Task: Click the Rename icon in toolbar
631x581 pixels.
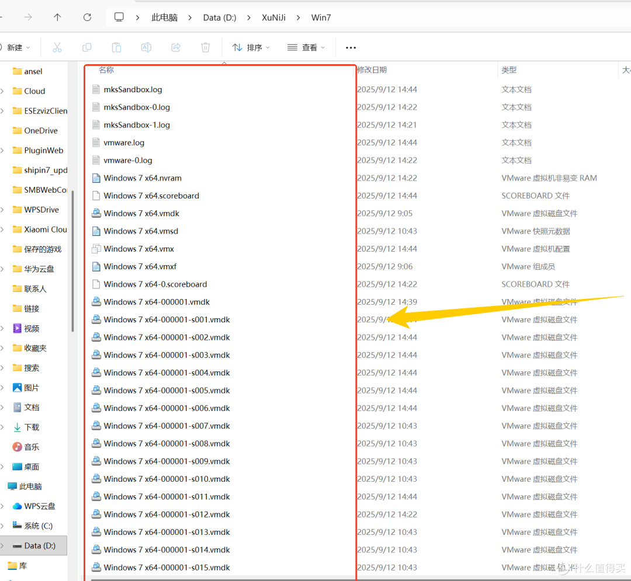Action: [x=146, y=47]
